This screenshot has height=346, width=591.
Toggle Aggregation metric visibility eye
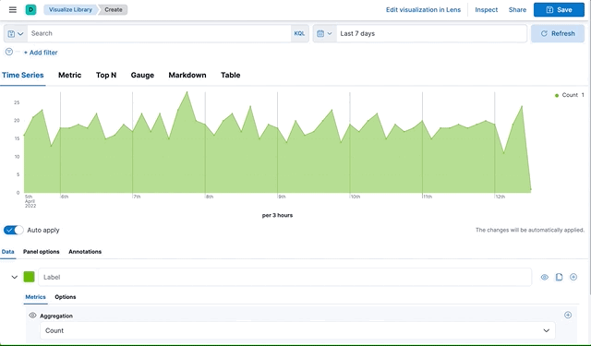[x=33, y=316]
